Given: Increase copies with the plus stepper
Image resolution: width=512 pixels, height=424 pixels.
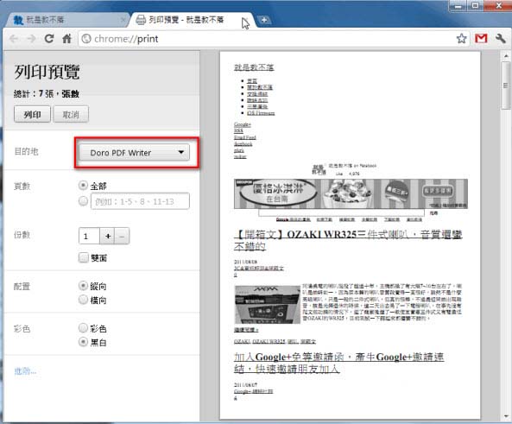Looking at the screenshot, I should pyautogui.click(x=108, y=236).
